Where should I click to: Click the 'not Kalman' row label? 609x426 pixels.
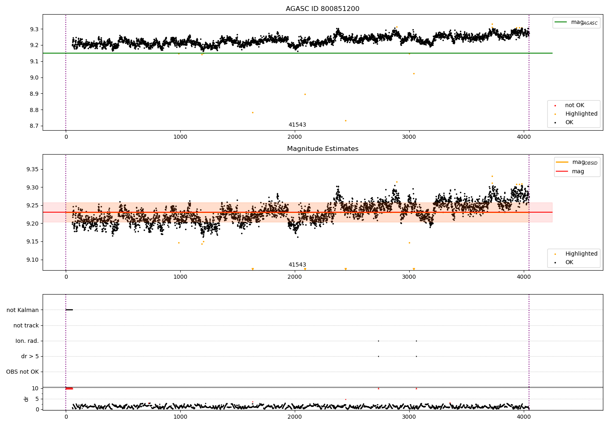pos(23,310)
